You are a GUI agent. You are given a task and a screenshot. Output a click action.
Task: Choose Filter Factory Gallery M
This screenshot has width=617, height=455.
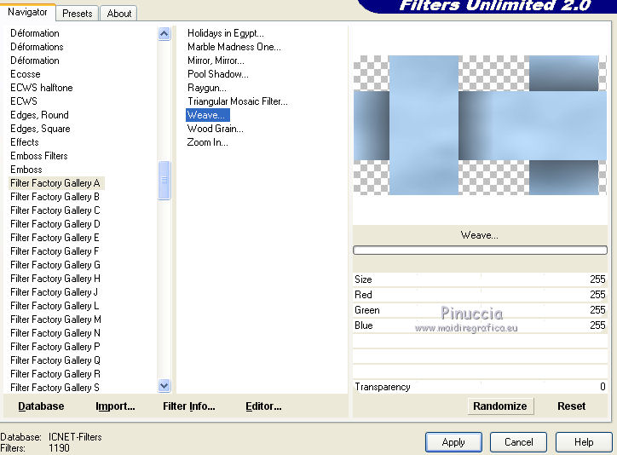coord(55,320)
